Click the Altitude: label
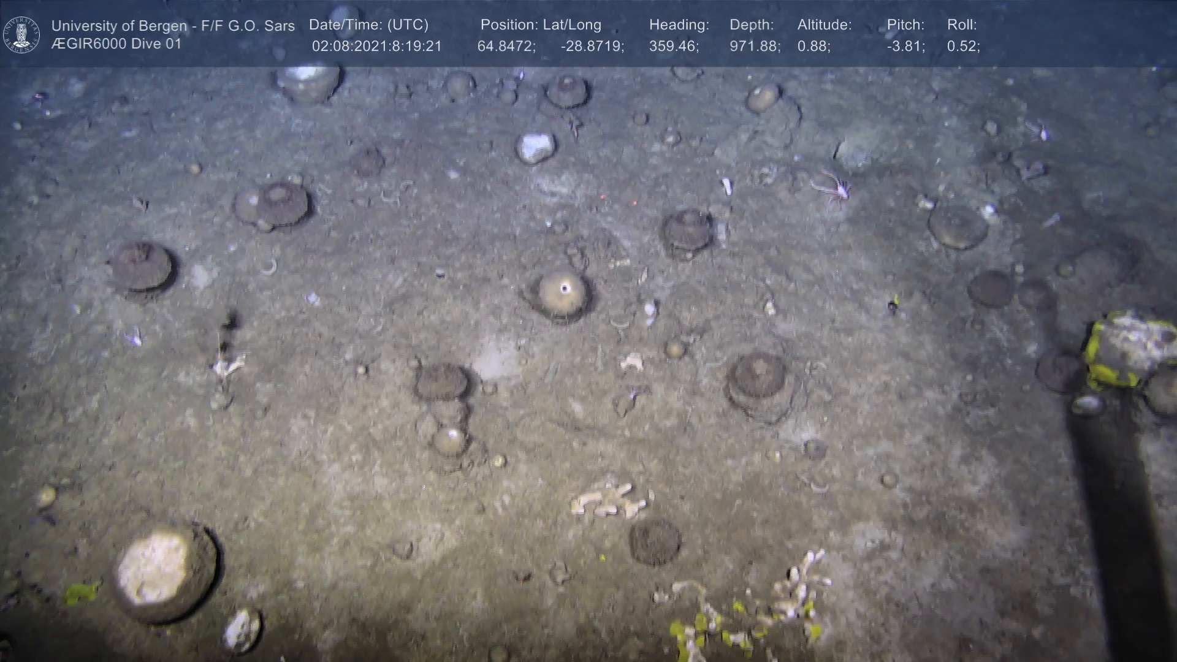Image resolution: width=1177 pixels, height=662 pixels. tap(824, 25)
